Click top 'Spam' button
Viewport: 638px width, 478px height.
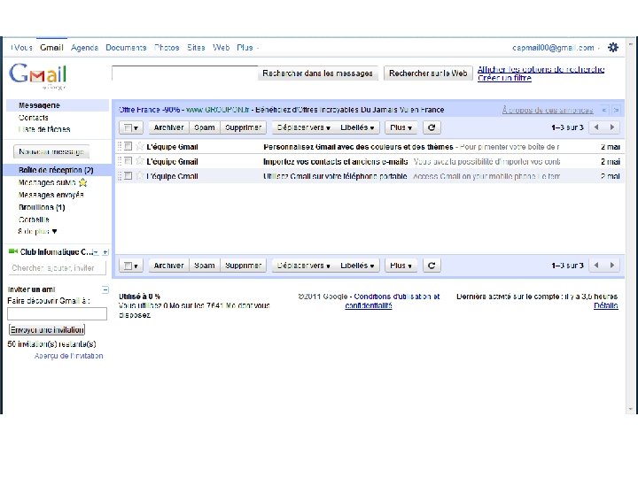pyautogui.click(x=205, y=127)
